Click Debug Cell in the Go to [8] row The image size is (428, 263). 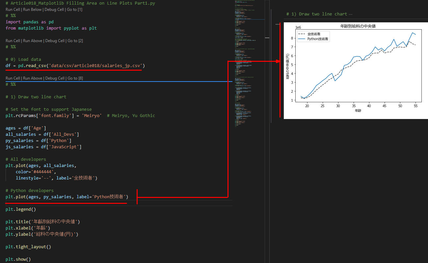pos(55,78)
